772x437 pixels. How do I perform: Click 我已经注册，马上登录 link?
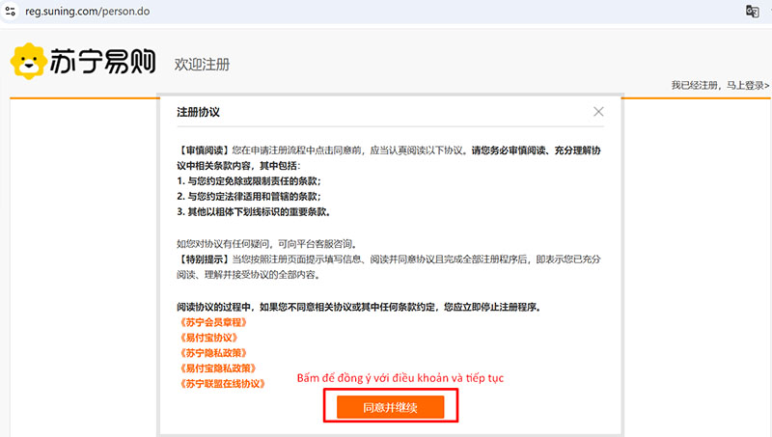click(x=720, y=85)
